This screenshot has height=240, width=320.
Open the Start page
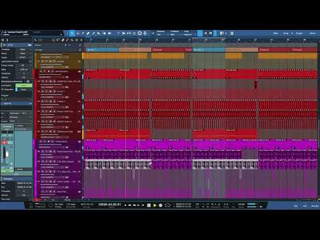pyautogui.click(x=275, y=33)
